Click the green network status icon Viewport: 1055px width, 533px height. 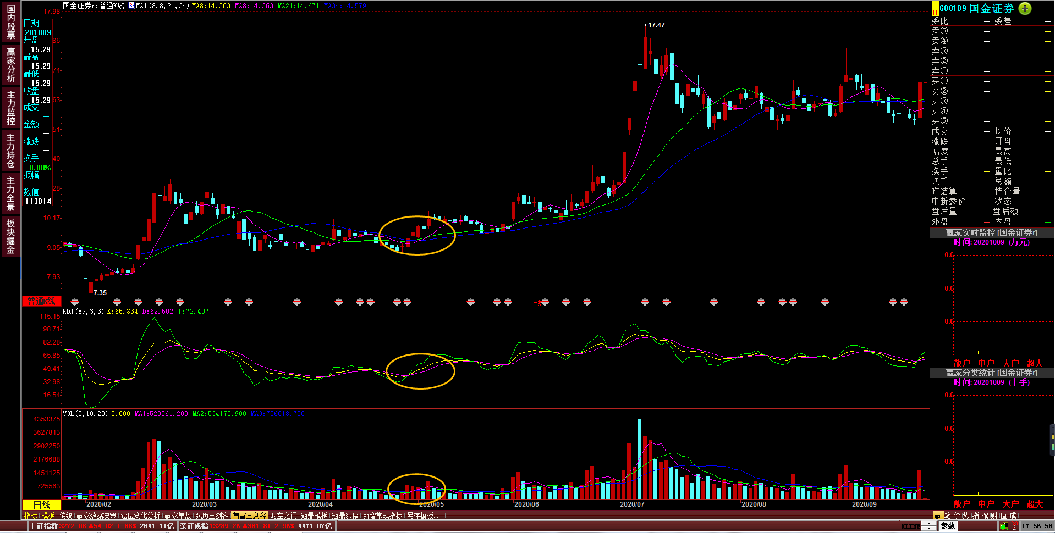[x=1004, y=526]
